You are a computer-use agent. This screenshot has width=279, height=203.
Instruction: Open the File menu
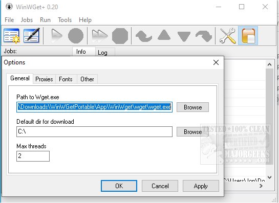click(9, 20)
